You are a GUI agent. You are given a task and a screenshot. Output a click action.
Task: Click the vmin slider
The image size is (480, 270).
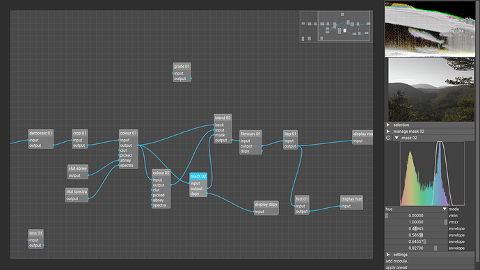(416, 216)
